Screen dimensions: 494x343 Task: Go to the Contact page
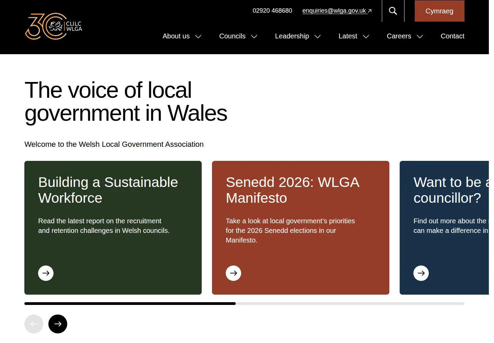point(452,36)
